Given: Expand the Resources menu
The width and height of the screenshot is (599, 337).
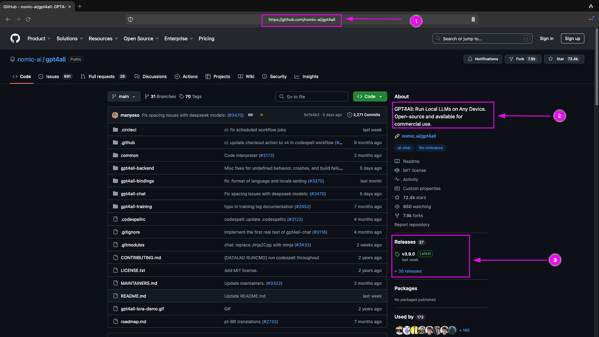Looking at the screenshot, I should coord(103,38).
